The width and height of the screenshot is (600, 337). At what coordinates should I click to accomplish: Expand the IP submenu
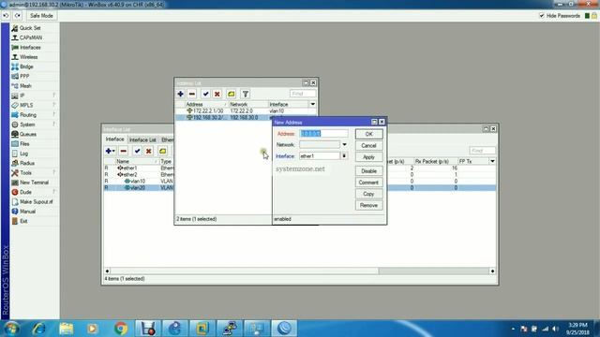coord(22,95)
